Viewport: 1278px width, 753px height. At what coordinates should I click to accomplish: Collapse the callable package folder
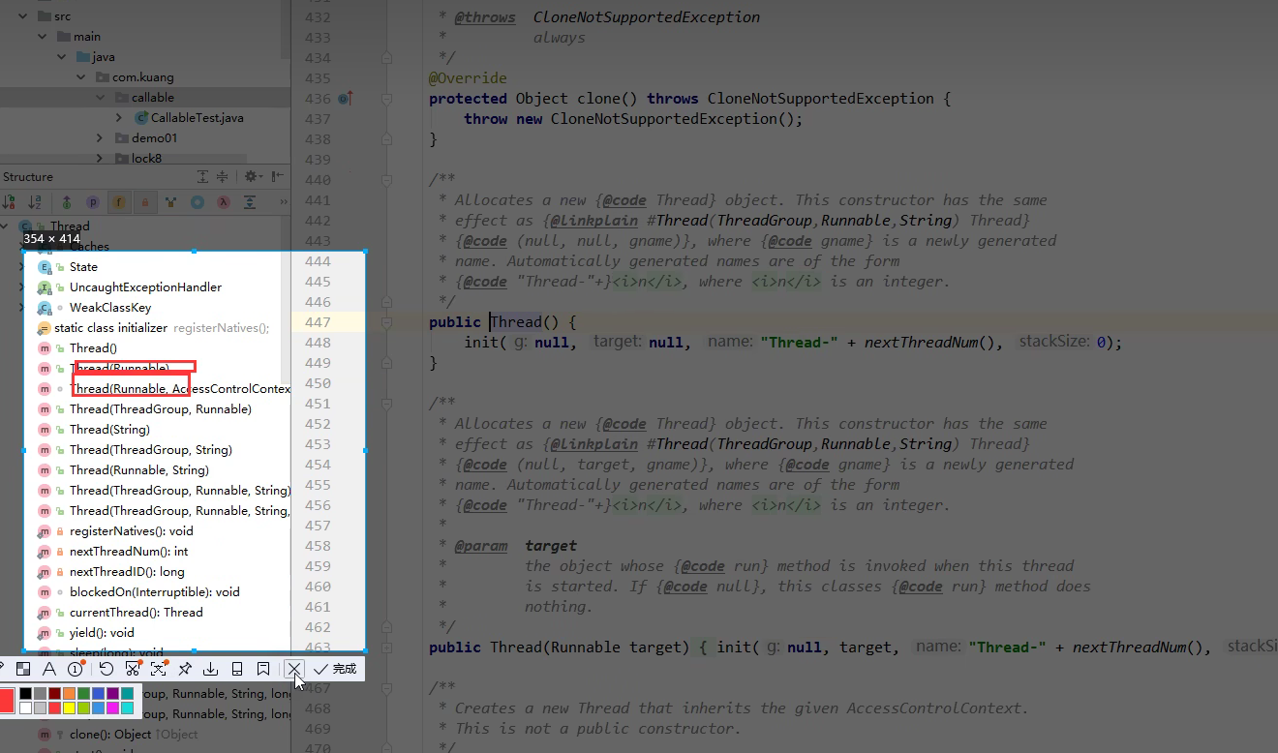[100, 98]
